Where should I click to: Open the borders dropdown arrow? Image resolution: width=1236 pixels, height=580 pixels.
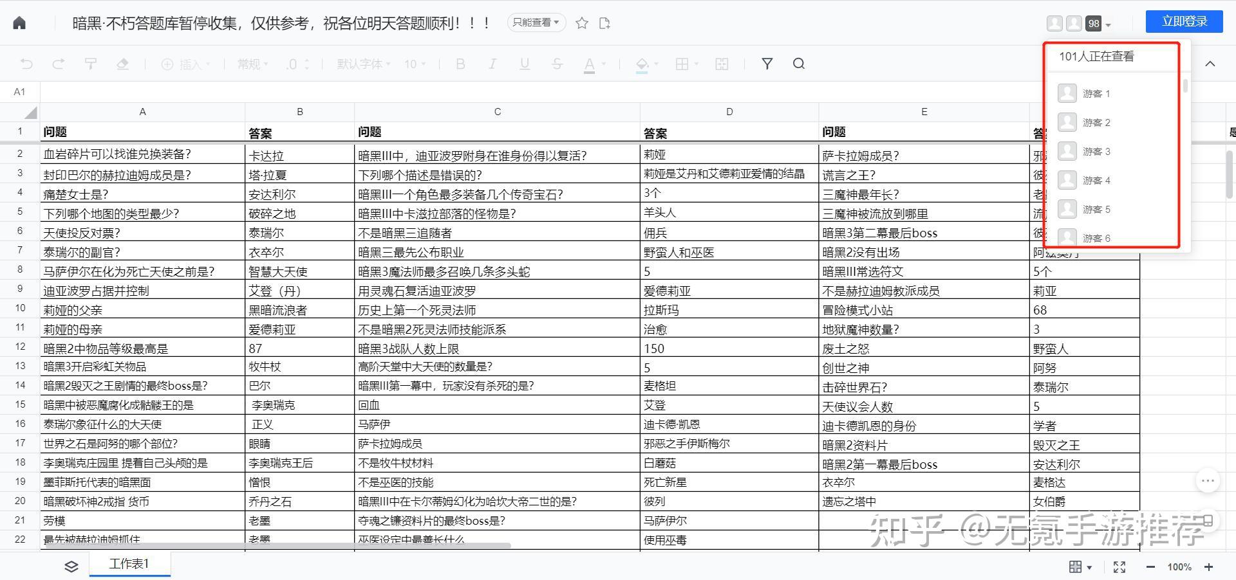tap(696, 64)
